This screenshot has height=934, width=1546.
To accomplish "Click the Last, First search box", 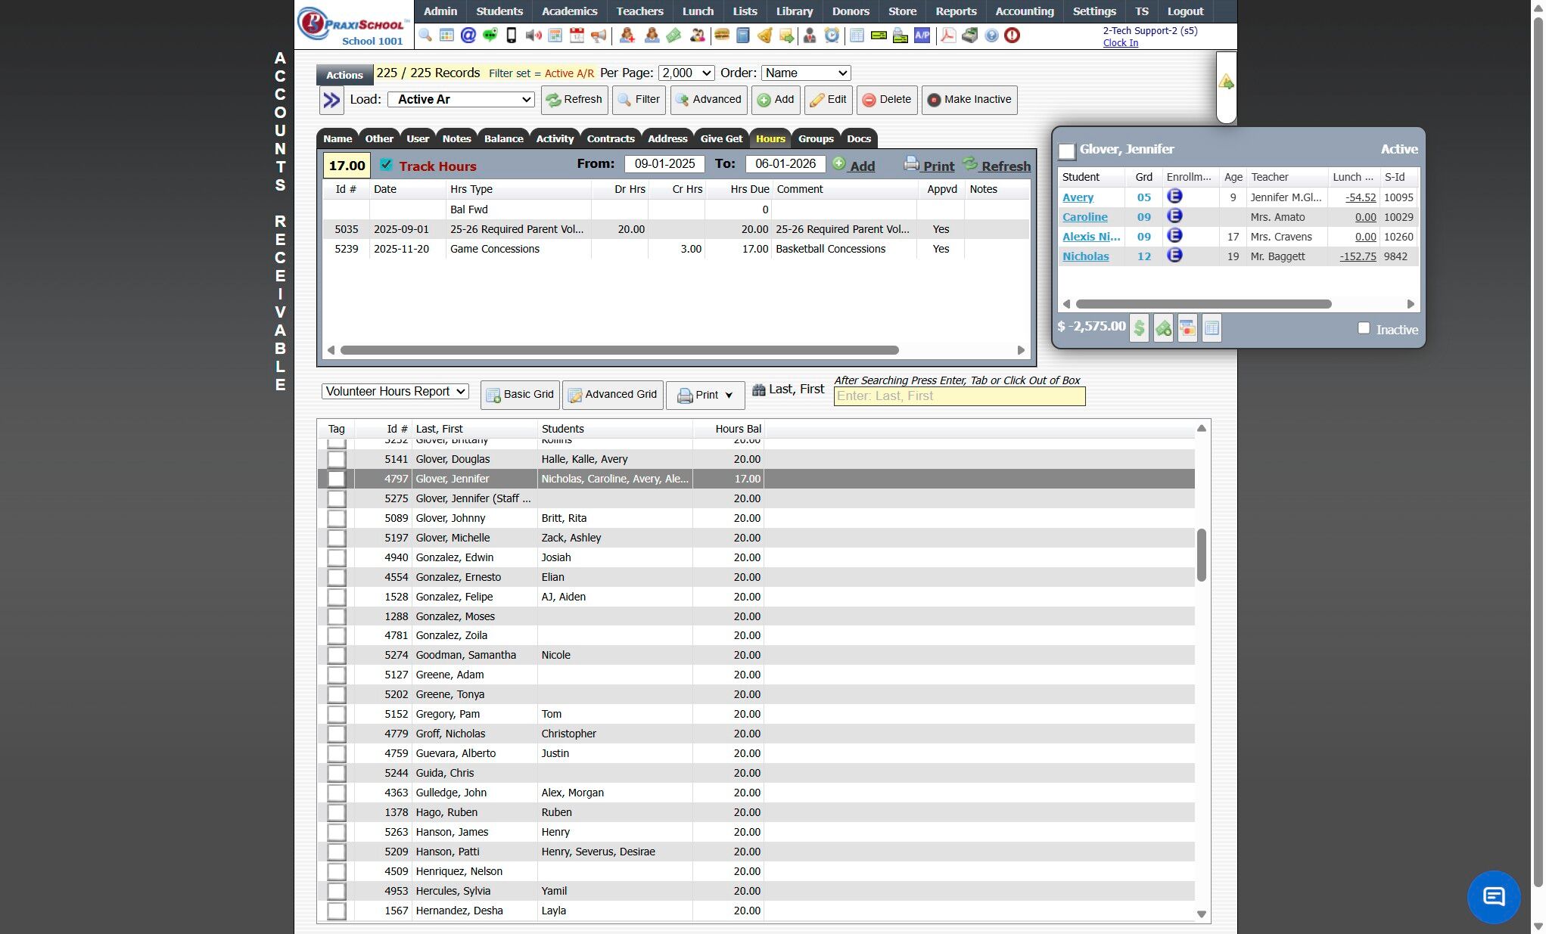I will click(x=959, y=396).
